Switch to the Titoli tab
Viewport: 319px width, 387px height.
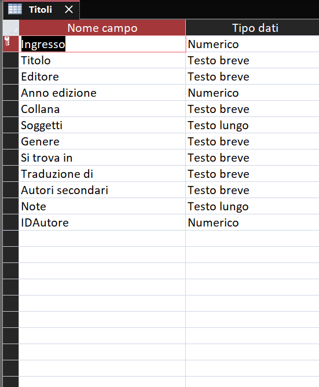(x=41, y=10)
